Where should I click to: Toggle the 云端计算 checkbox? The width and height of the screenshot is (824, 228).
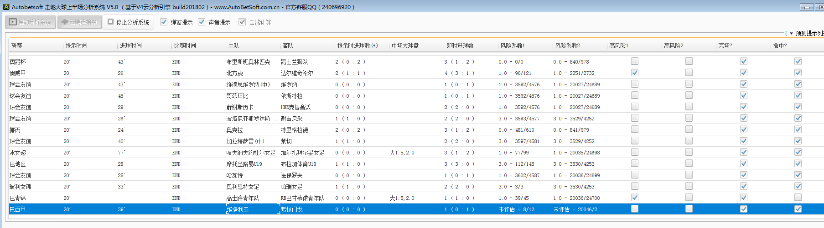click(x=242, y=22)
